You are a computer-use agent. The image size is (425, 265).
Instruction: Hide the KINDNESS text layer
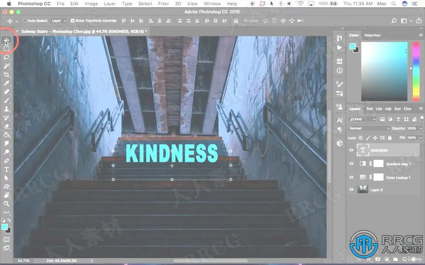pos(351,150)
